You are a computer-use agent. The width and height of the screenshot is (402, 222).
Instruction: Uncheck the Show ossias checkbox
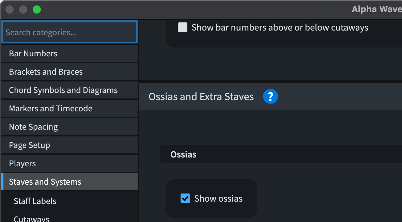pos(185,198)
